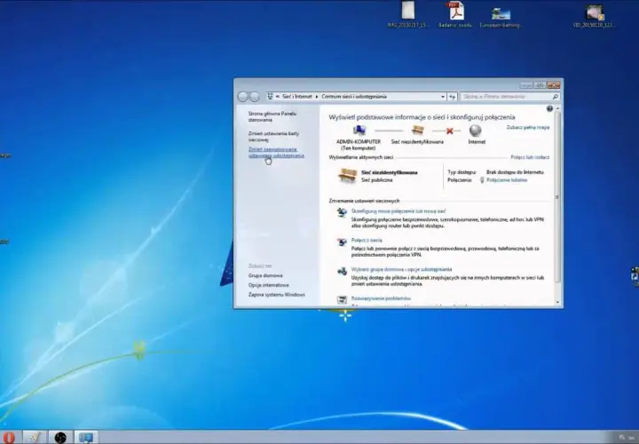Click the Control Panel window button in taskbar
639x444 pixels.
pos(86,438)
